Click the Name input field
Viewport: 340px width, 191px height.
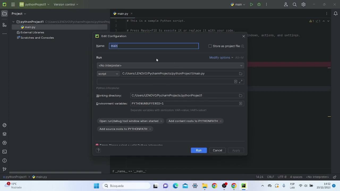click(x=154, y=46)
